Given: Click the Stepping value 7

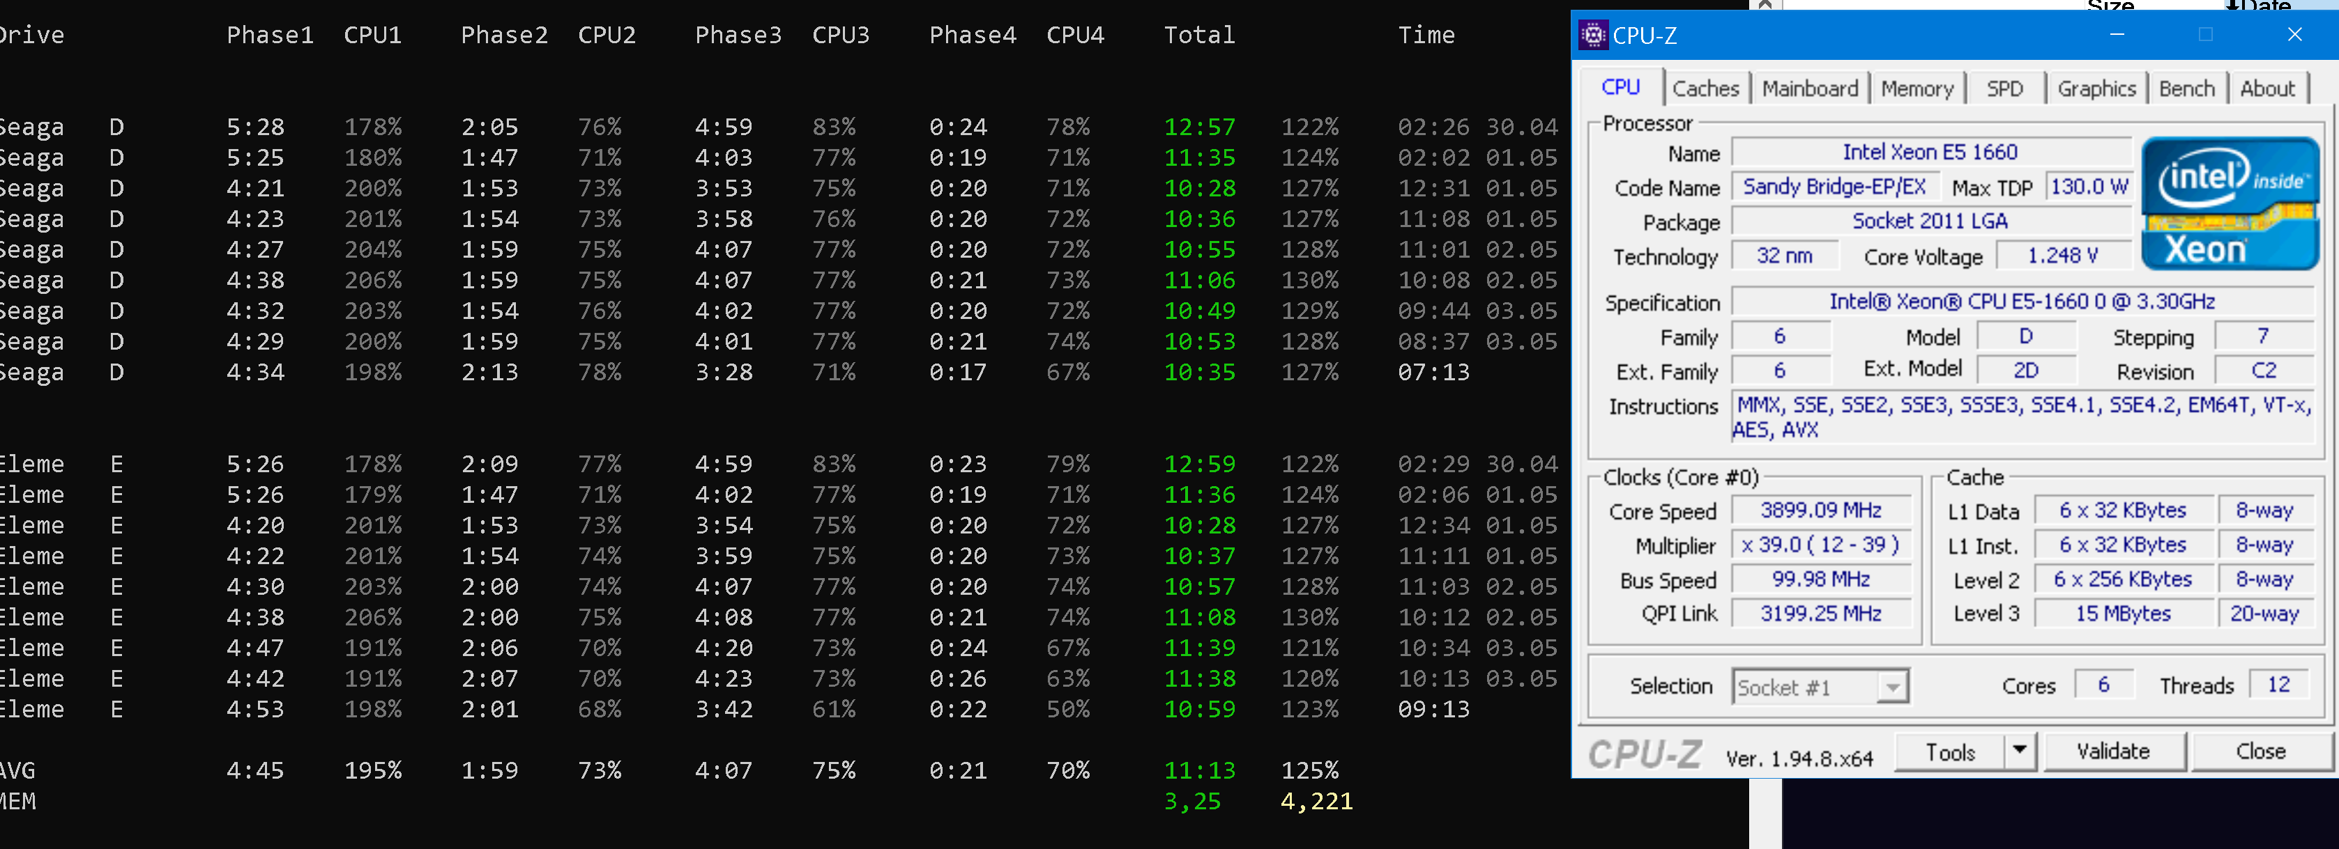Looking at the screenshot, I should 2263,336.
